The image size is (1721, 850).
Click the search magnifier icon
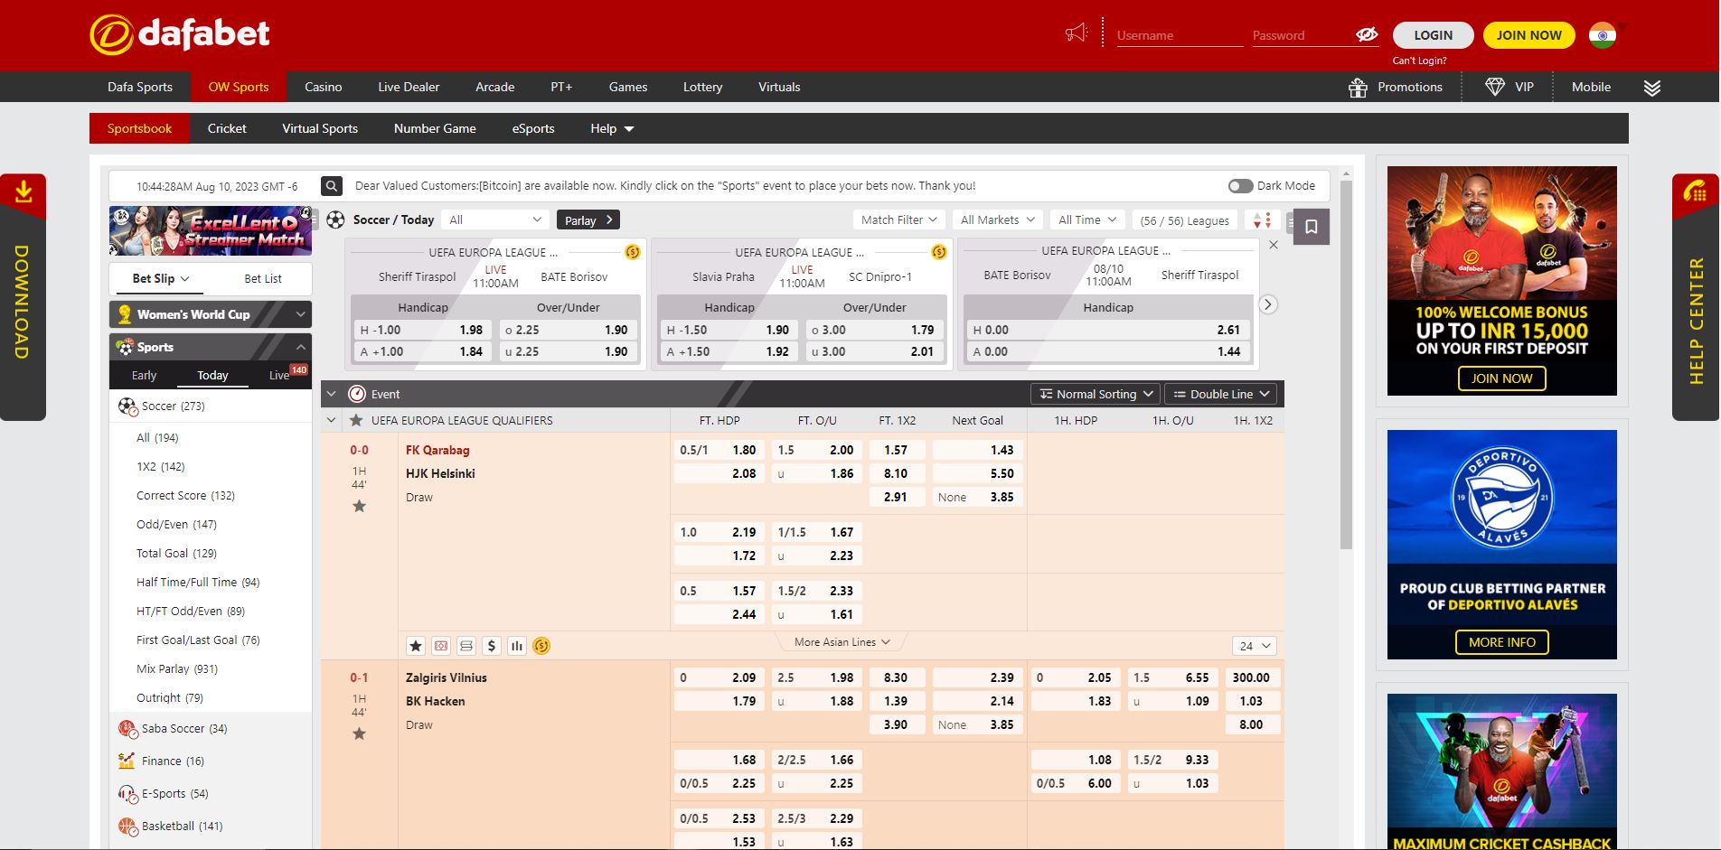coord(332,186)
